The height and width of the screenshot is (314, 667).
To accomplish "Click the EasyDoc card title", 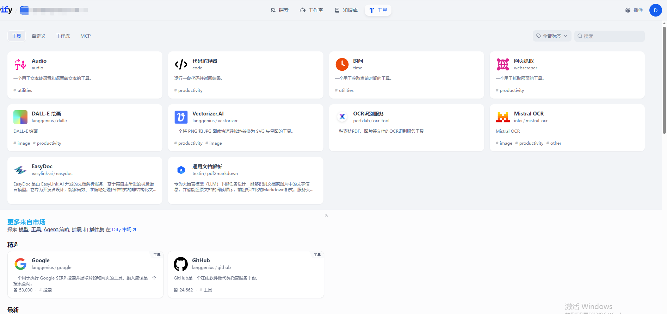I will pos(42,167).
